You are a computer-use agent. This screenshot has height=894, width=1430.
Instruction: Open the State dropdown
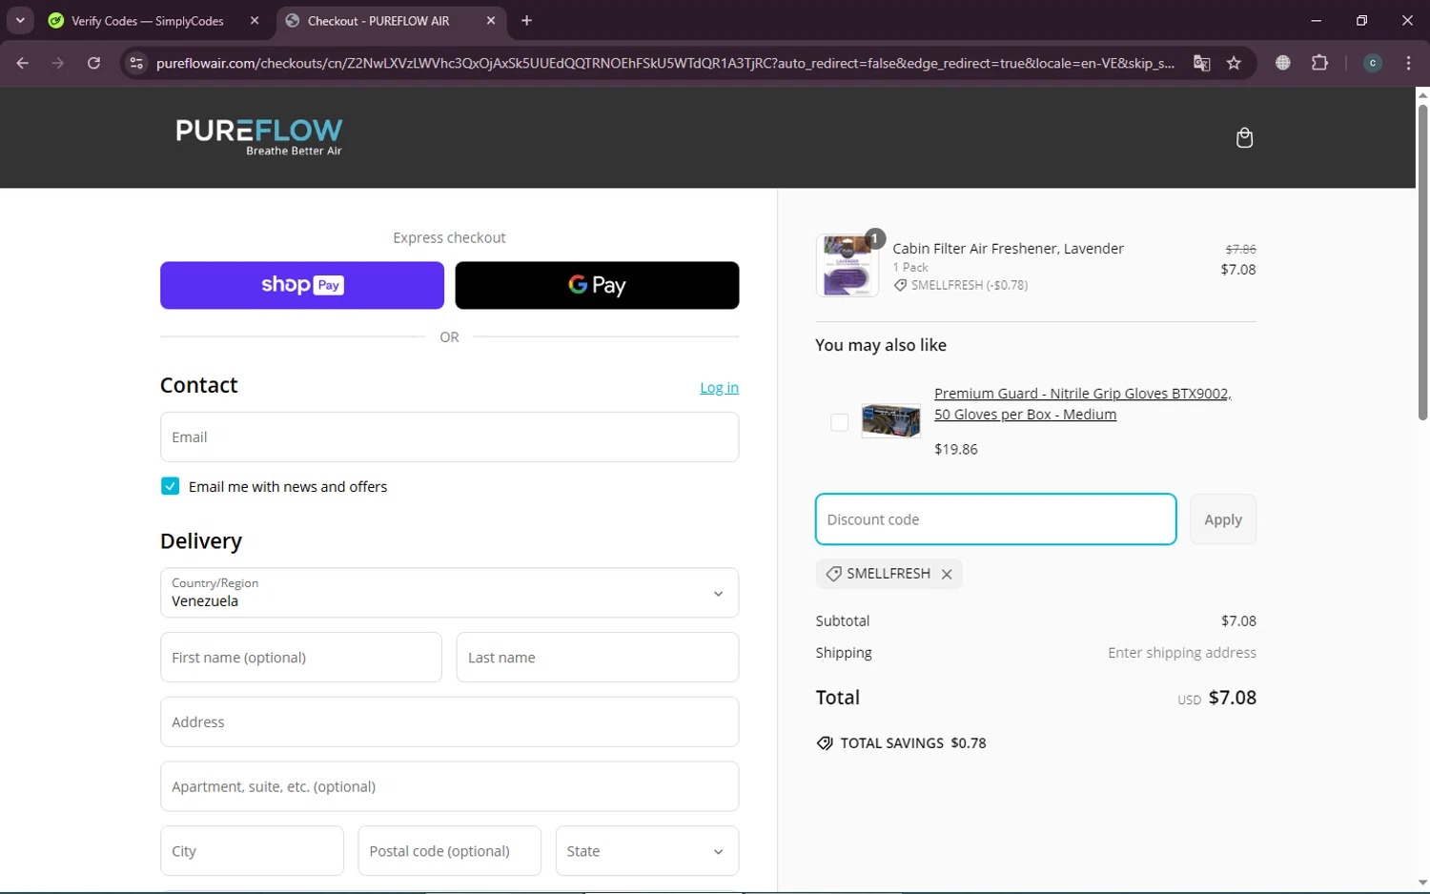647,851
